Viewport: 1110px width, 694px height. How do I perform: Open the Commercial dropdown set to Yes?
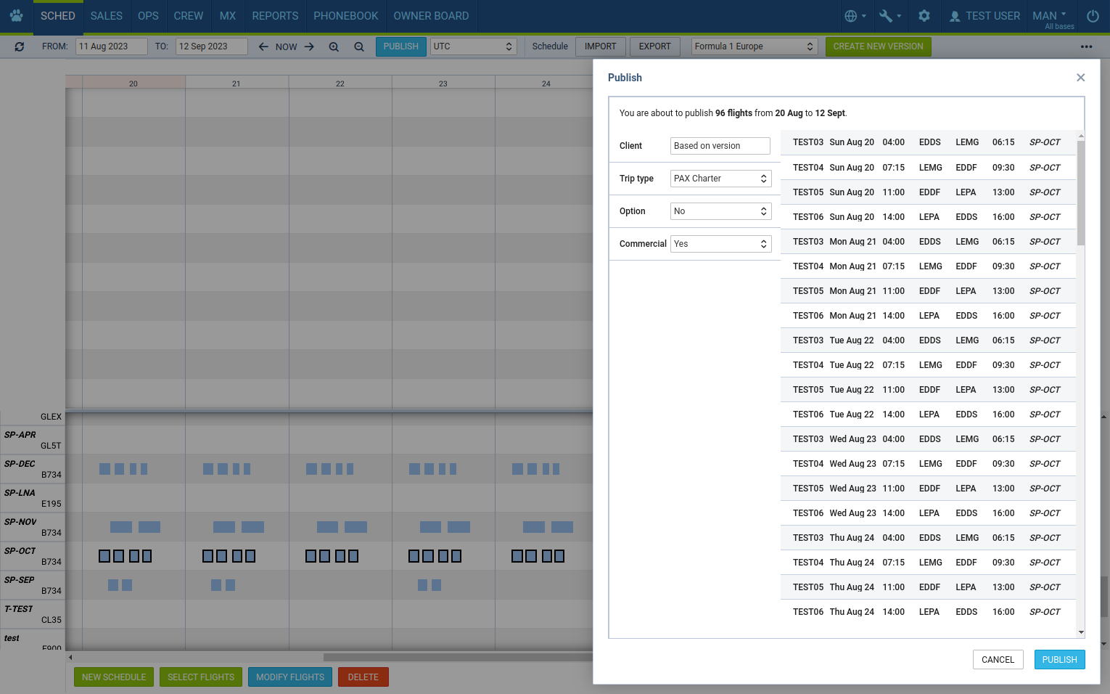(x=720, y=244)
